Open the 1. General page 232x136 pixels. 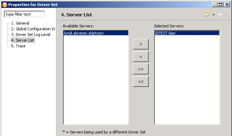point(20,23)
